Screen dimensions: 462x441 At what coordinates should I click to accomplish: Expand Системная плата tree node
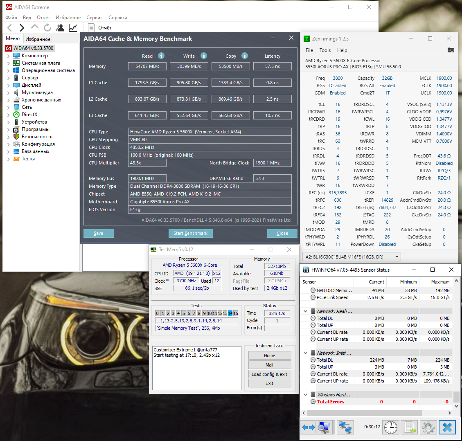(8, 63)
